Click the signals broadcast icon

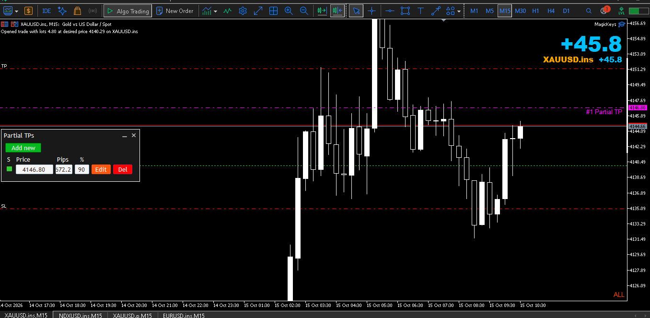93,11
